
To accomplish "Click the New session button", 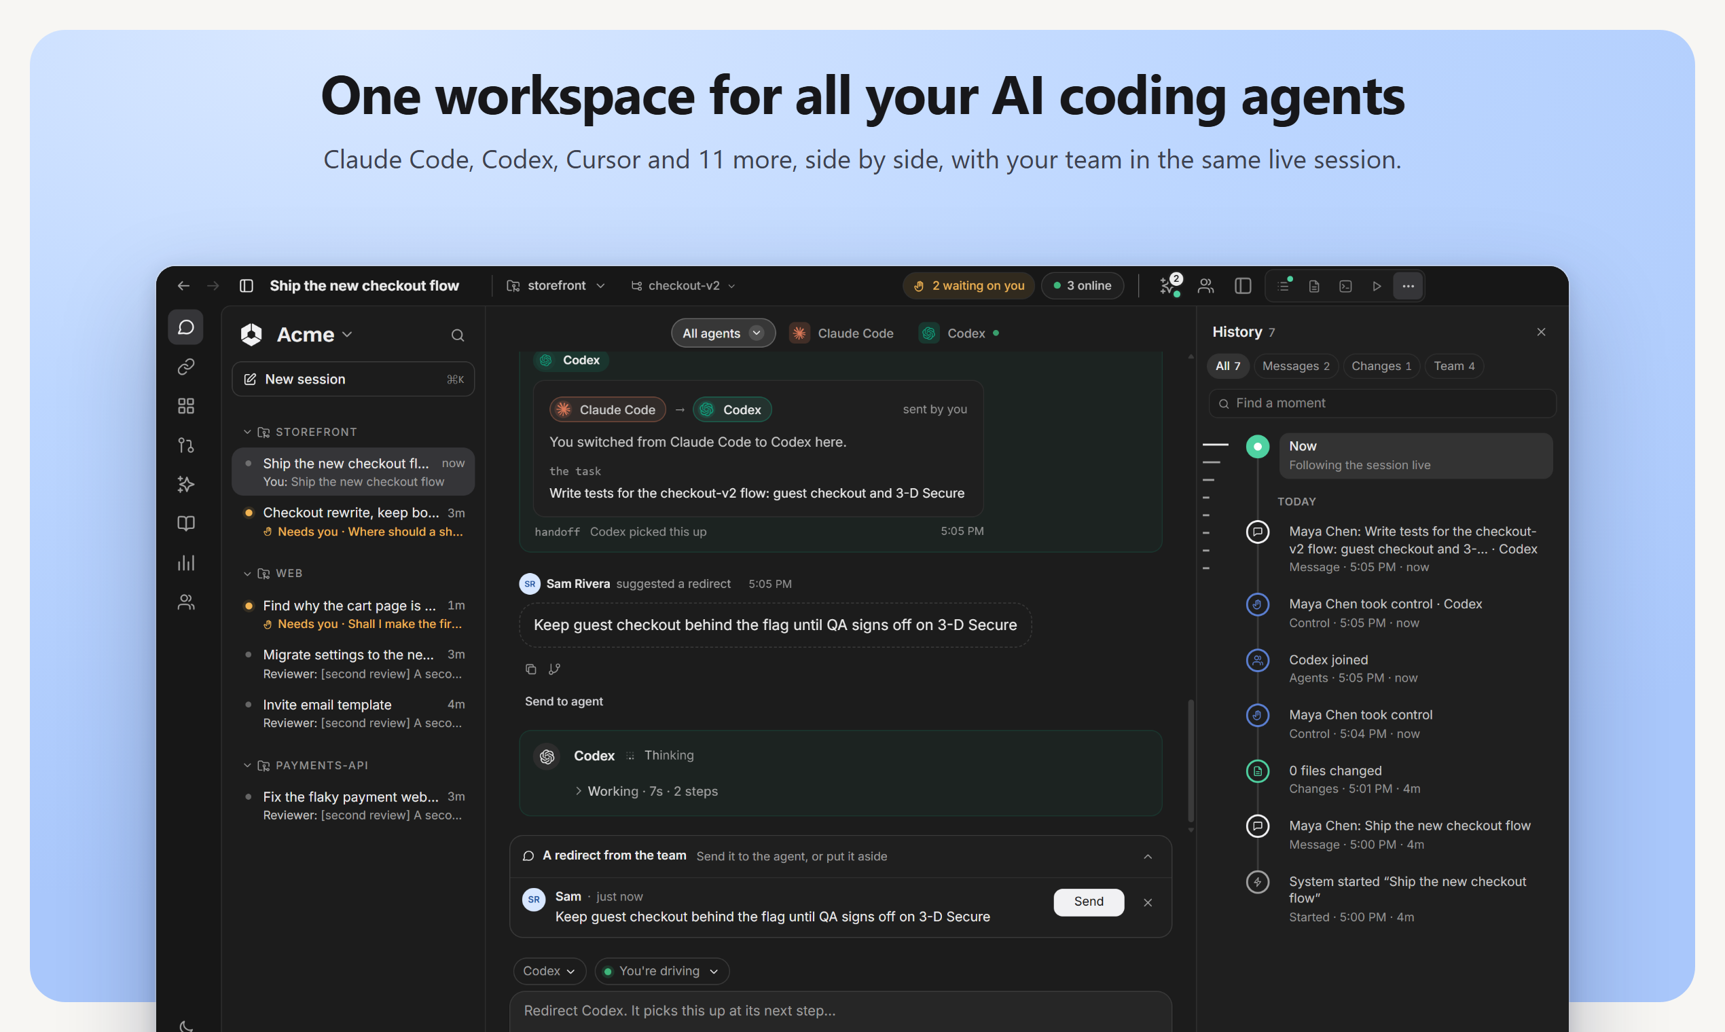I will (353, 379).
